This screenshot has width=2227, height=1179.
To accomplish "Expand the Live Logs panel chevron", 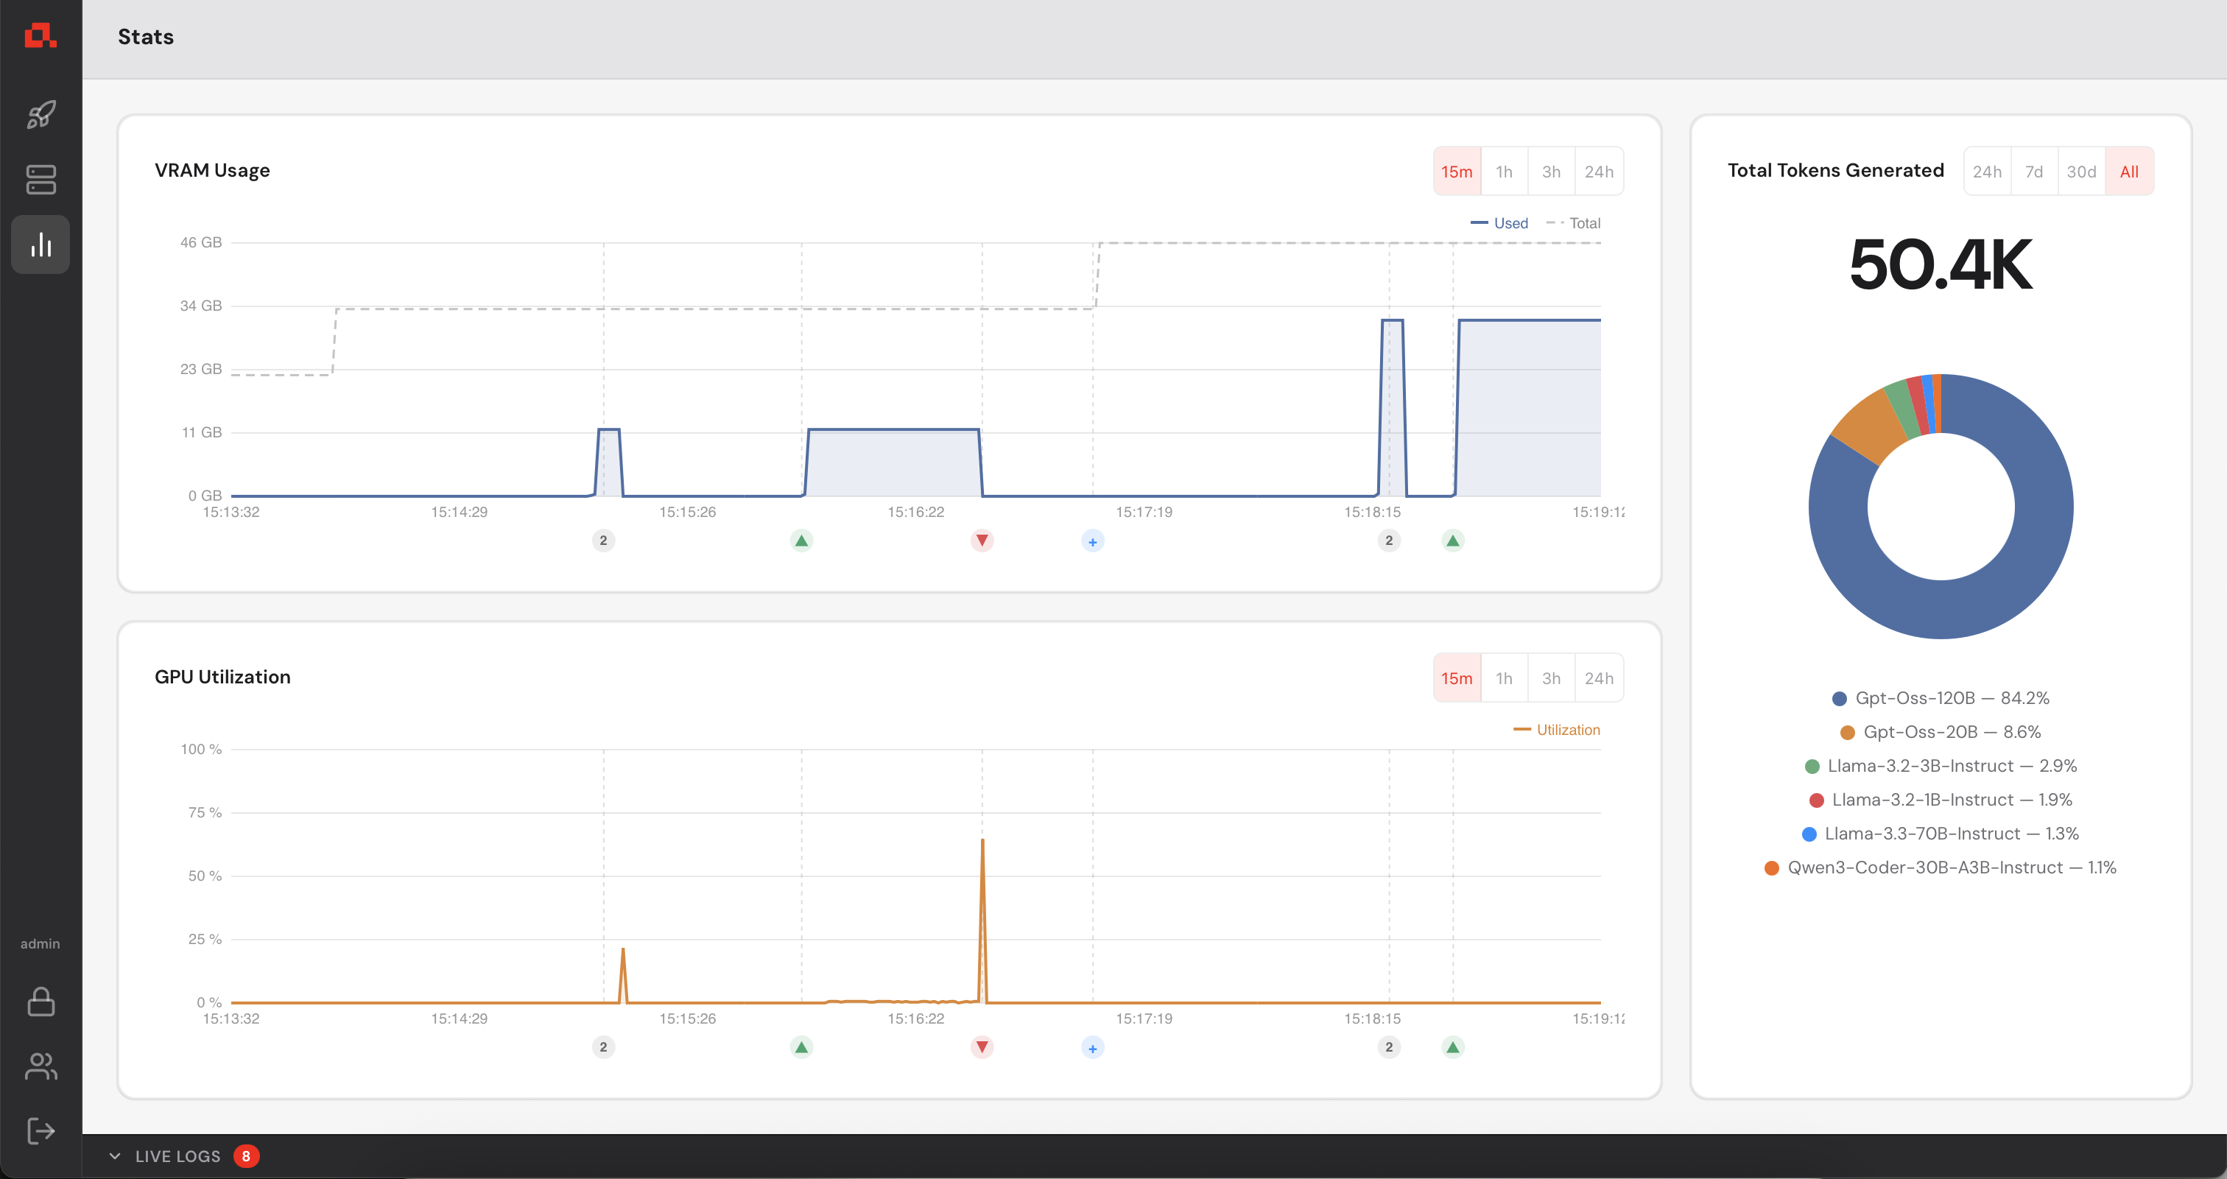I will click(115, 1155).
